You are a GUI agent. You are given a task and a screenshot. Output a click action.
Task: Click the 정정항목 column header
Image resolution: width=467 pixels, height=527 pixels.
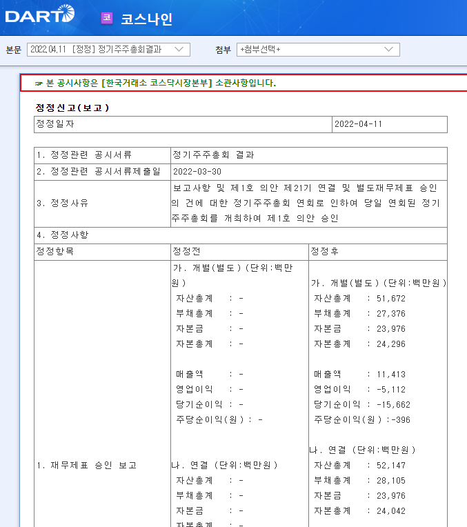pyautogui.click(x=102, y=252)
